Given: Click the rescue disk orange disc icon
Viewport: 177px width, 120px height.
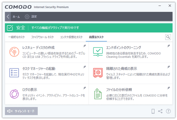Looking at the screenshot, I should [x=14, y=52].
